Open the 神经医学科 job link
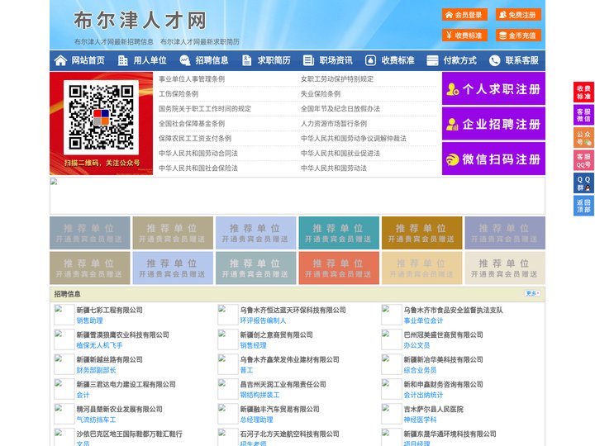This screenshot has width=595, height=446. pyautogui.click(x=420, y=420)
